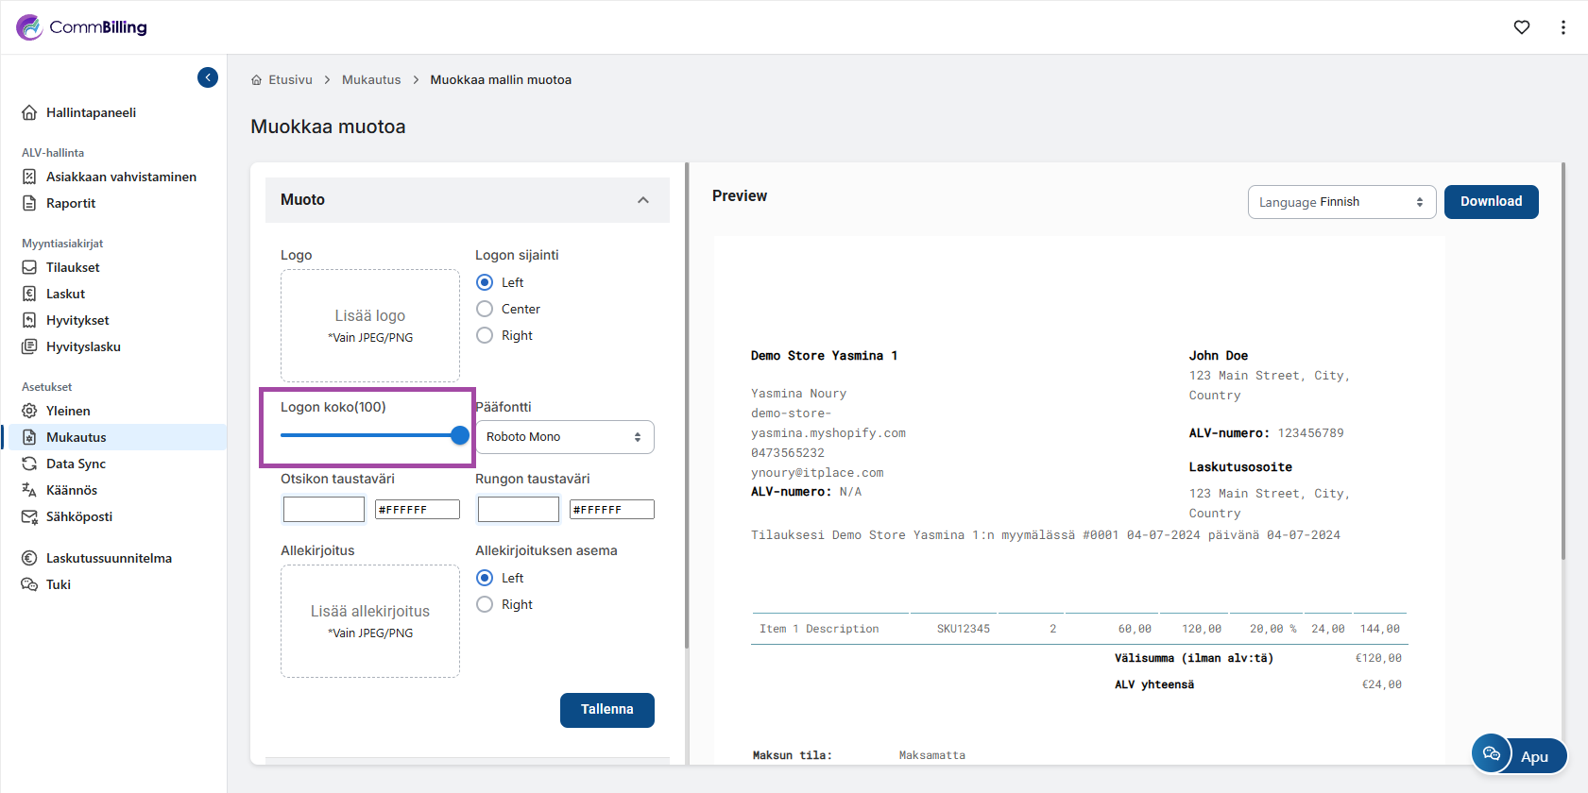The height and width of the screenshot is (793, 1588).
Task: Open the Pääfontti Roboto Mono dropdown
Action: [564, 437]
